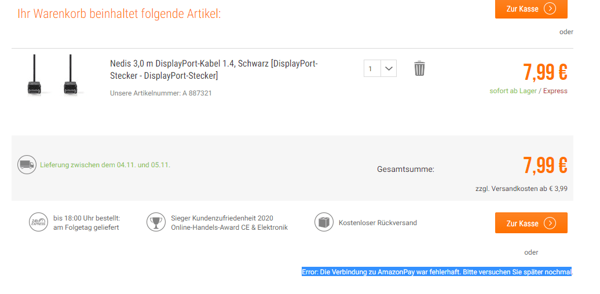Click the AmazonPay error message
The image size is (600, 294).
point(437,271)
